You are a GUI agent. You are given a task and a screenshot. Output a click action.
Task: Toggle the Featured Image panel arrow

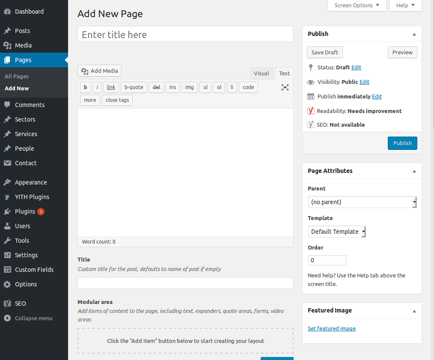click(x=414, y=311)
